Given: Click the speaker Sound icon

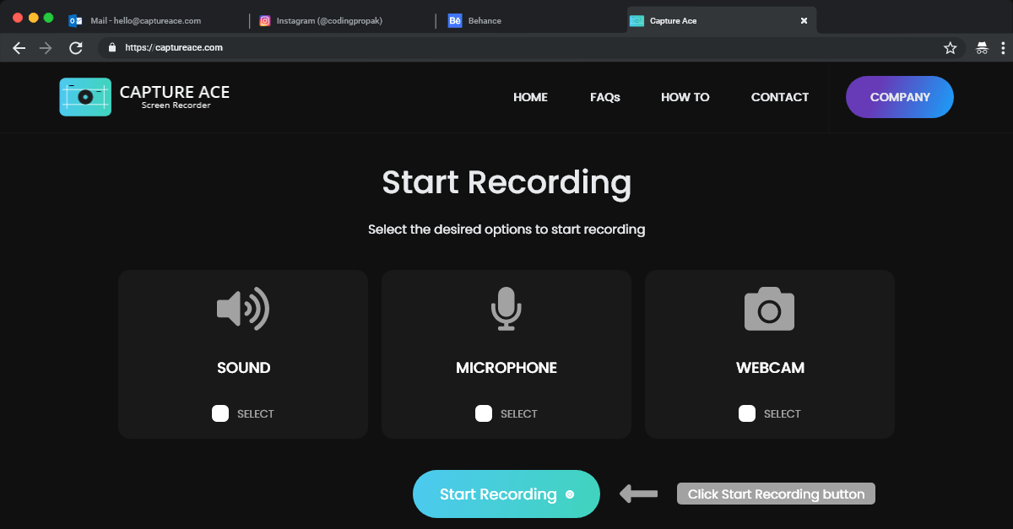Looking at the screenshot, I should click(243, 309).
